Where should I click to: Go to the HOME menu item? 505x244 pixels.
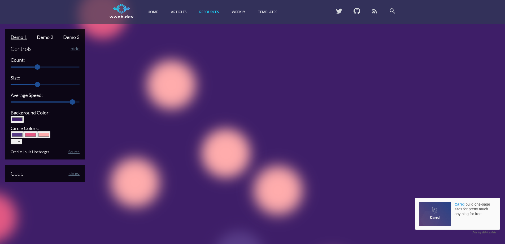coord(153,12)
